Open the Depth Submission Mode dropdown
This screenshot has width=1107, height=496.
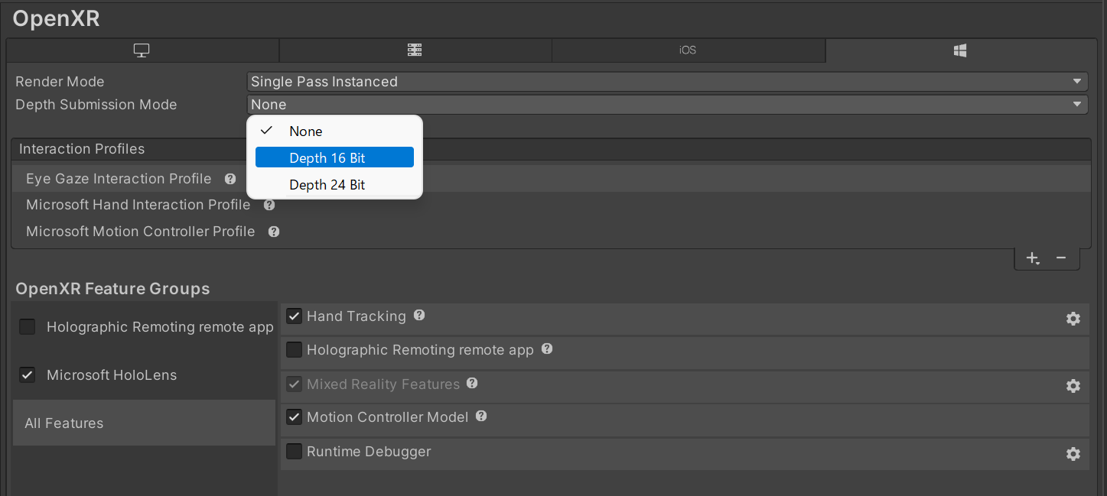[667, 105]
